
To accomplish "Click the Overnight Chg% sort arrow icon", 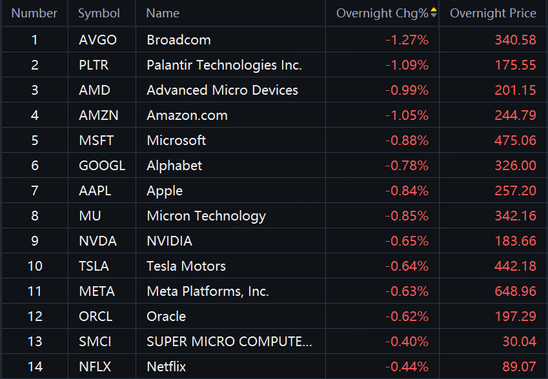I will tap(434, 13).
